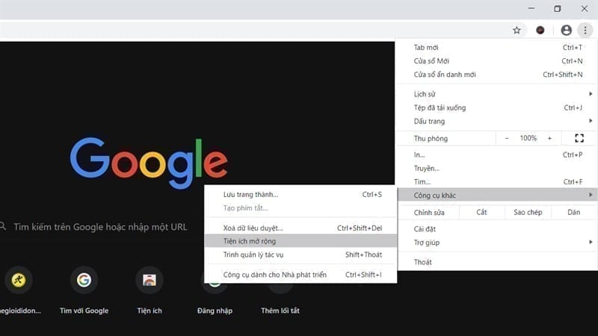Toggle fullscreen mode icon in zoom row
Viewport: 598px width, 336px height.
[x=579, y=138]
